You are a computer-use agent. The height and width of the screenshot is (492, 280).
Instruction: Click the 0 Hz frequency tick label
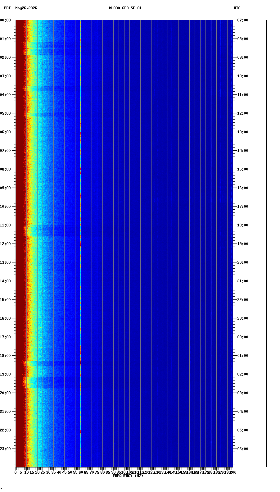tap(16, 472)
